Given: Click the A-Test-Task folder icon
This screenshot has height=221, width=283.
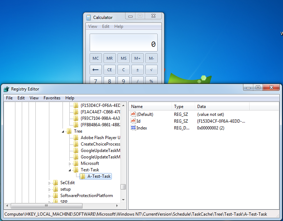Looking at the screenshot, I should (83, 176).
